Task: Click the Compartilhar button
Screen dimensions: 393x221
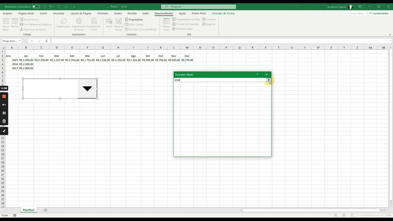Action: 354,13
